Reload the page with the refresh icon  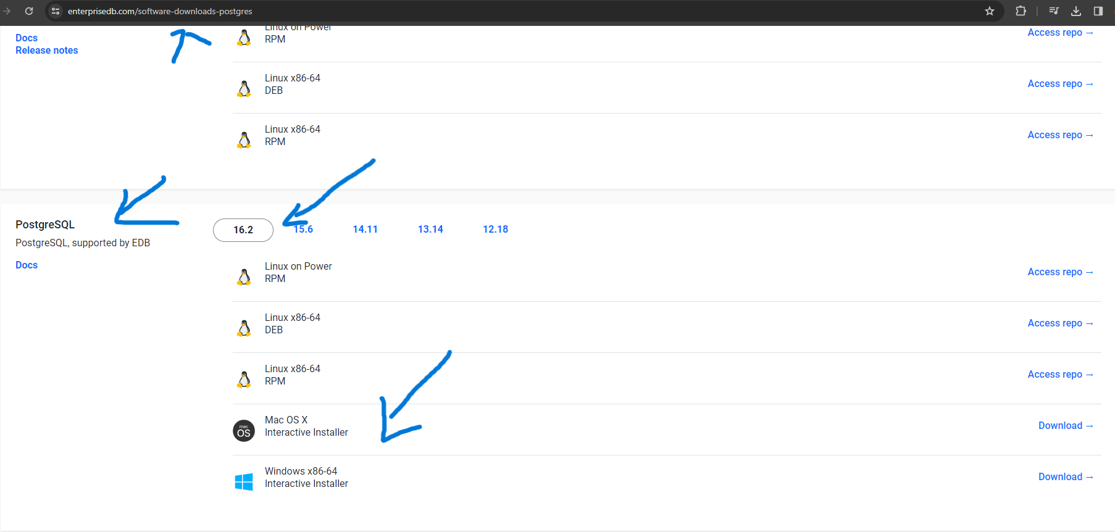pyautogui.click(x=29, y=11)
